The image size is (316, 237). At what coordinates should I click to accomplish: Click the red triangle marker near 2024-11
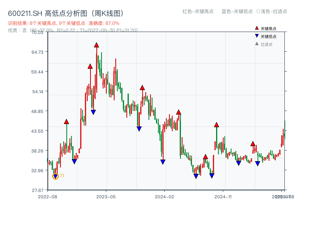216,124
